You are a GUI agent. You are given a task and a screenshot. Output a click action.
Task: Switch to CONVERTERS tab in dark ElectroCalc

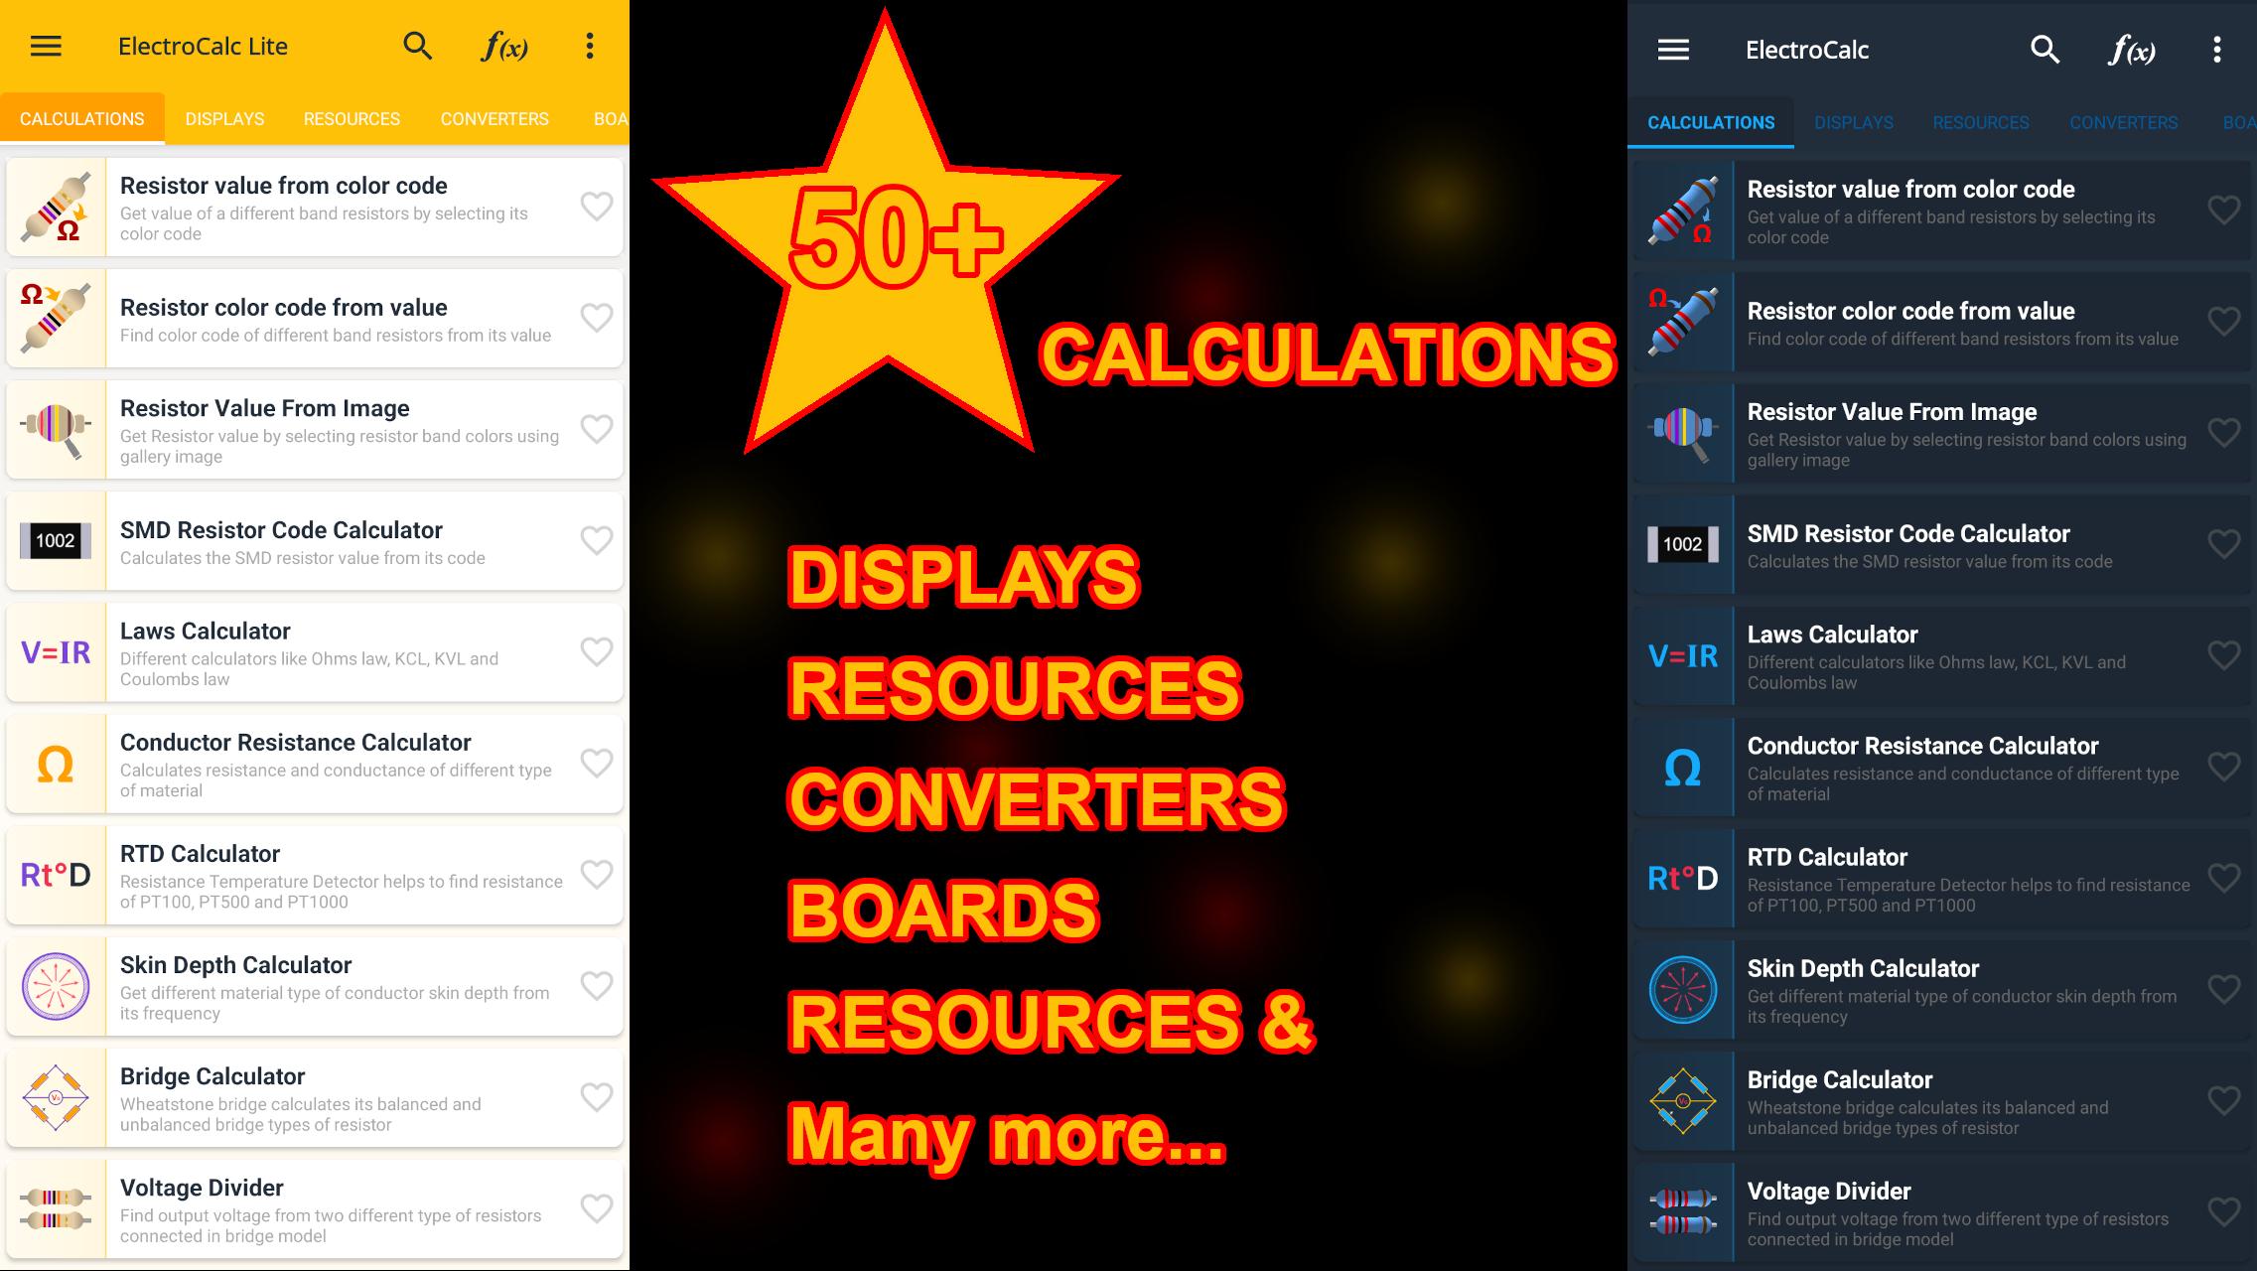[x=2124, y=123]
